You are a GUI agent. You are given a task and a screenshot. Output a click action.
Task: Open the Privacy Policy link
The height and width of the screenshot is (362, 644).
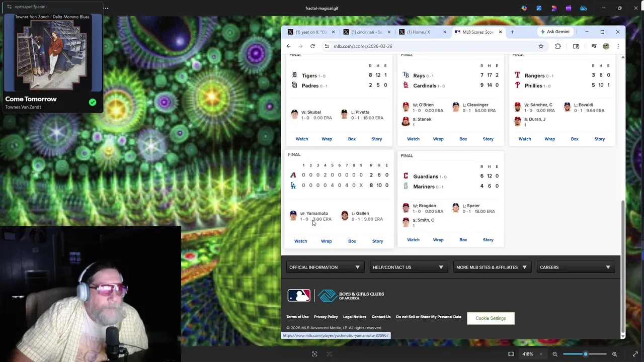[x=326, y=317]
